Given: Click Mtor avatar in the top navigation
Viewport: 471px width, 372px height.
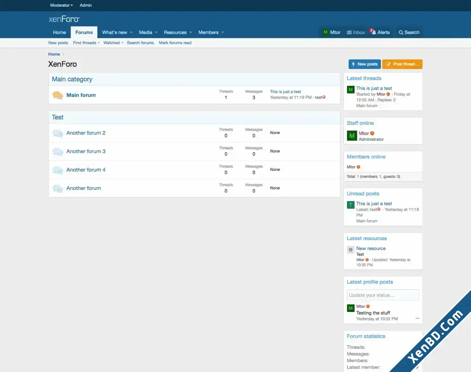Looking at the screenshot, I should point(325,32).
